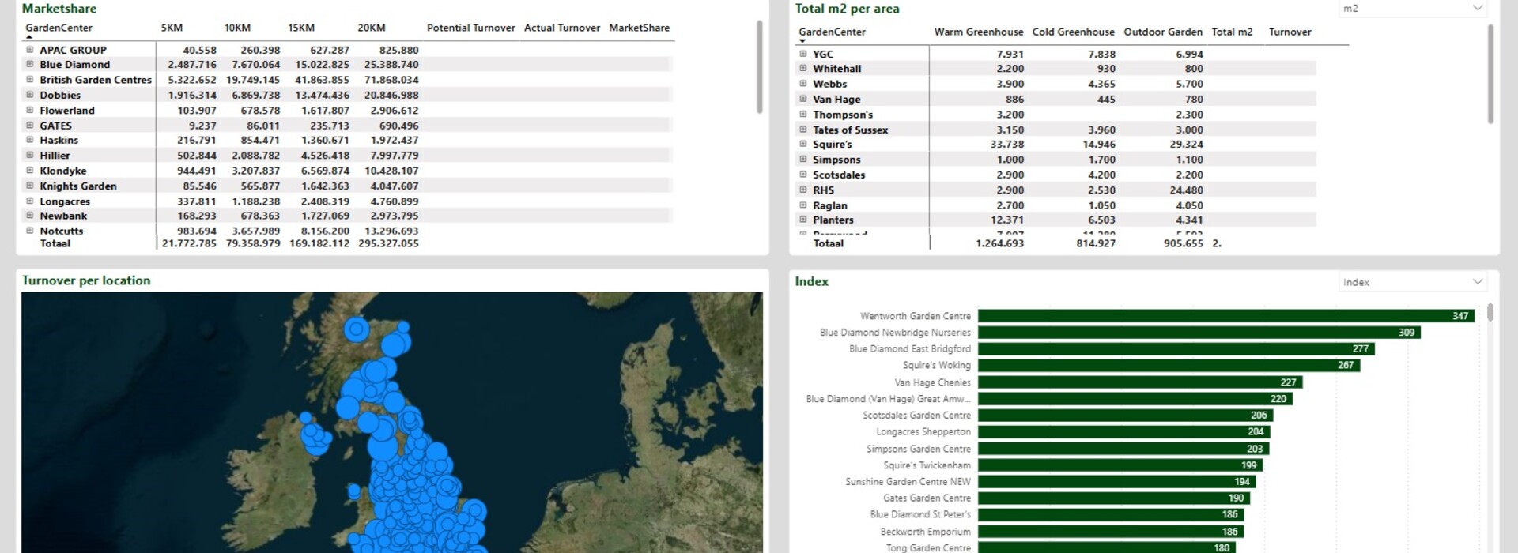Click the Marketshare Totaal row label
Screen dimensions: 1518x553
coord(55,243)
